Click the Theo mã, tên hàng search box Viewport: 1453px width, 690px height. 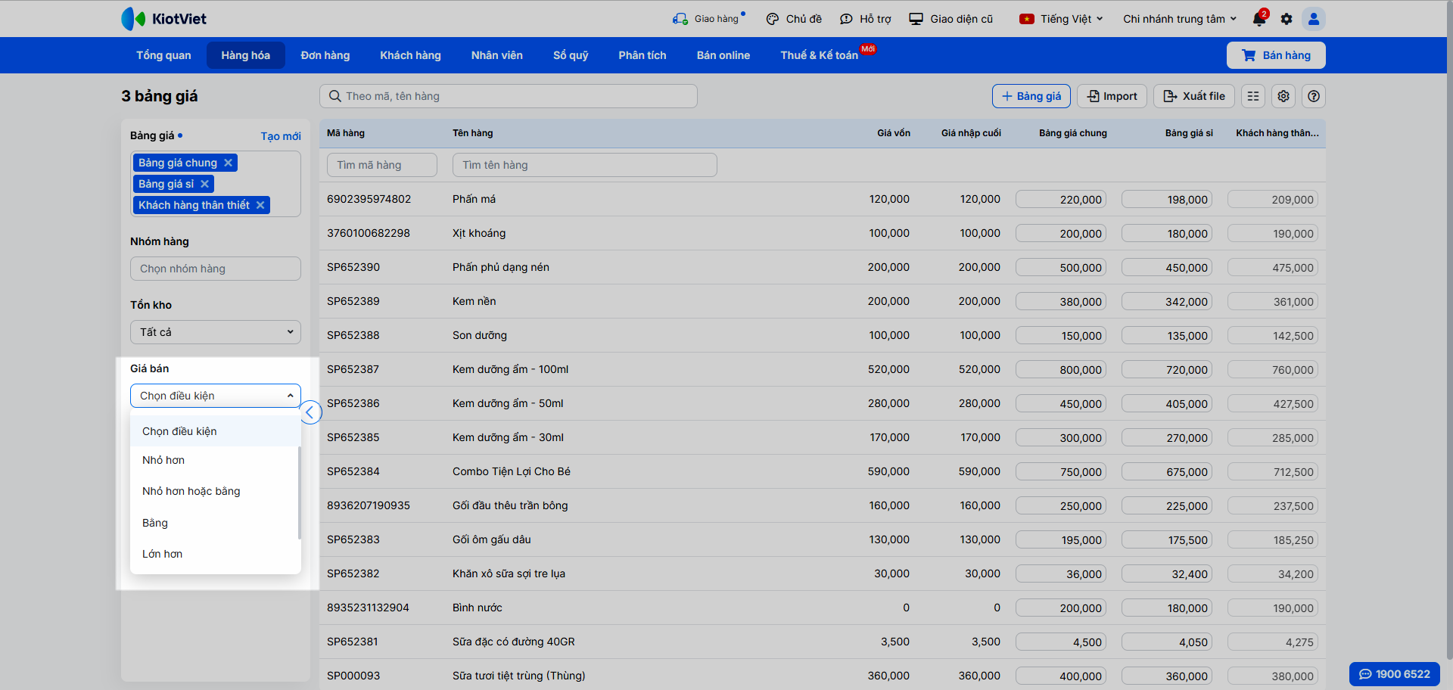coord(508,96)
